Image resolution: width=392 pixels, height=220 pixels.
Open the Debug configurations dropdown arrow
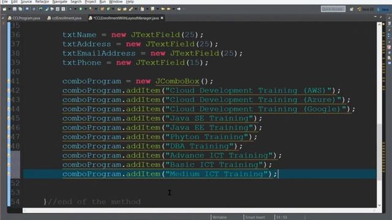coord(75,9)
